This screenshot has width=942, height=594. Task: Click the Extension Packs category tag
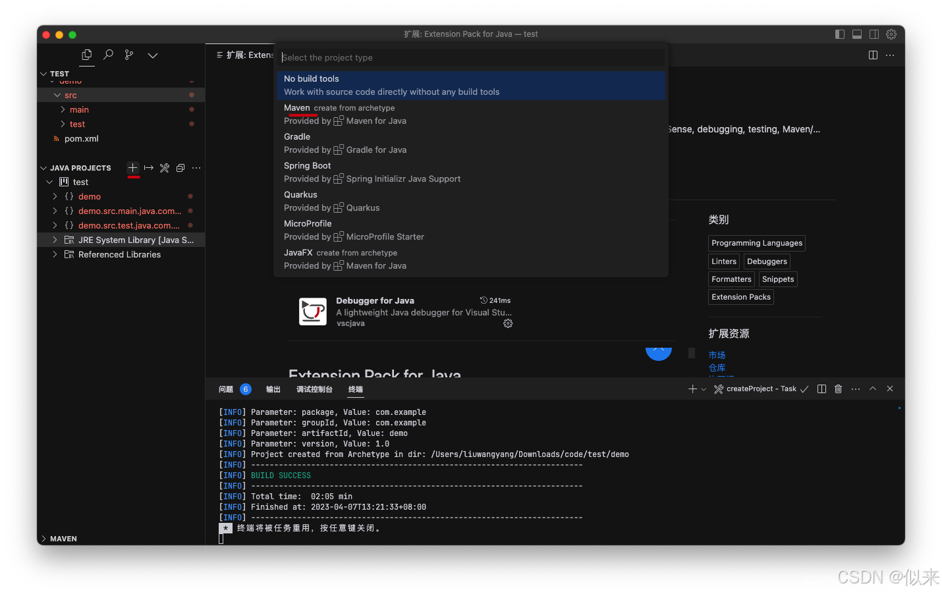click(741, 297)
